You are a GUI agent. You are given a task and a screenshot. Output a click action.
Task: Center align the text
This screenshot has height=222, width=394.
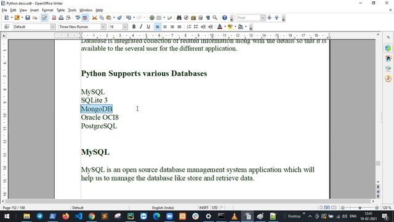[165, 27]
